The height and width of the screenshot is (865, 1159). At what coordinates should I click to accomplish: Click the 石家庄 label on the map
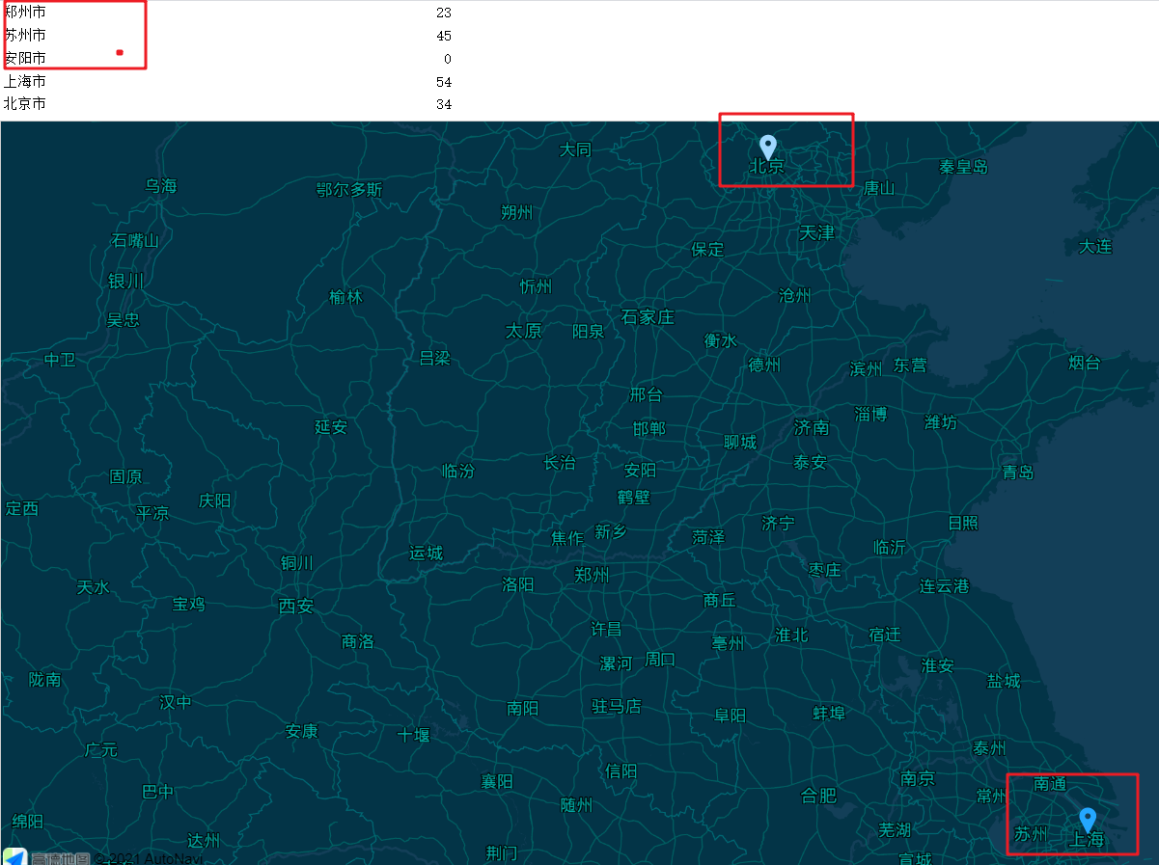[648, 316]
